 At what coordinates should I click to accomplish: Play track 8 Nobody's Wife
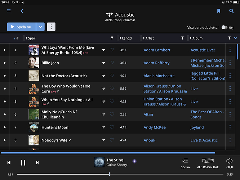pyautogui.click(x=5, y=140)
